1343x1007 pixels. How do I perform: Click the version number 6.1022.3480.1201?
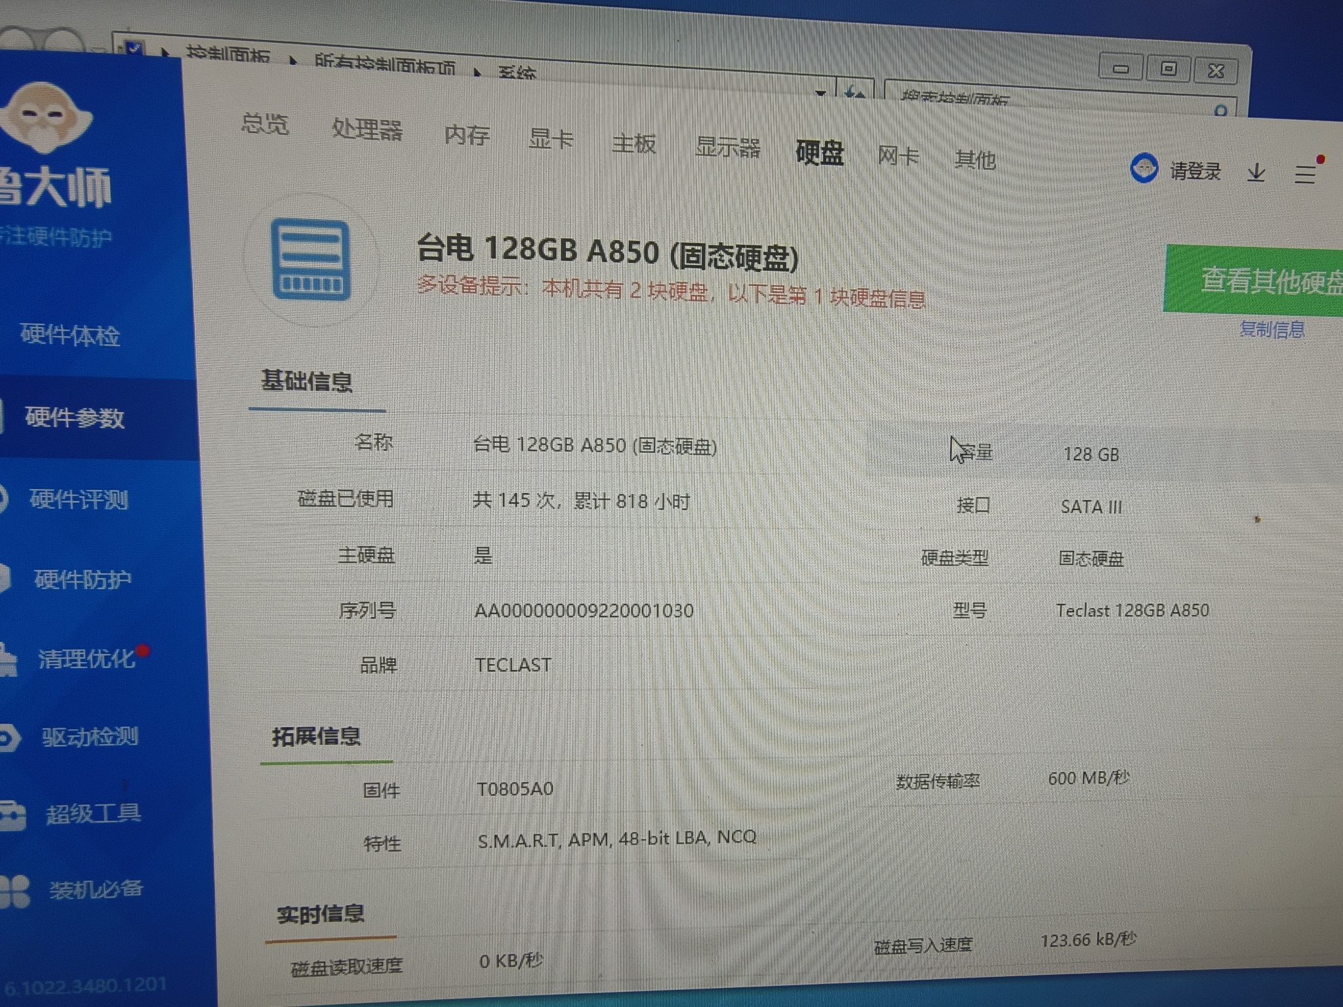pos(85,985)
